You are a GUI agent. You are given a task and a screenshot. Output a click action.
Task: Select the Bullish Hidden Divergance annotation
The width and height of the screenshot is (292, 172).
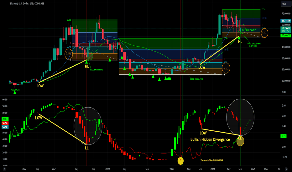(210, 139)
